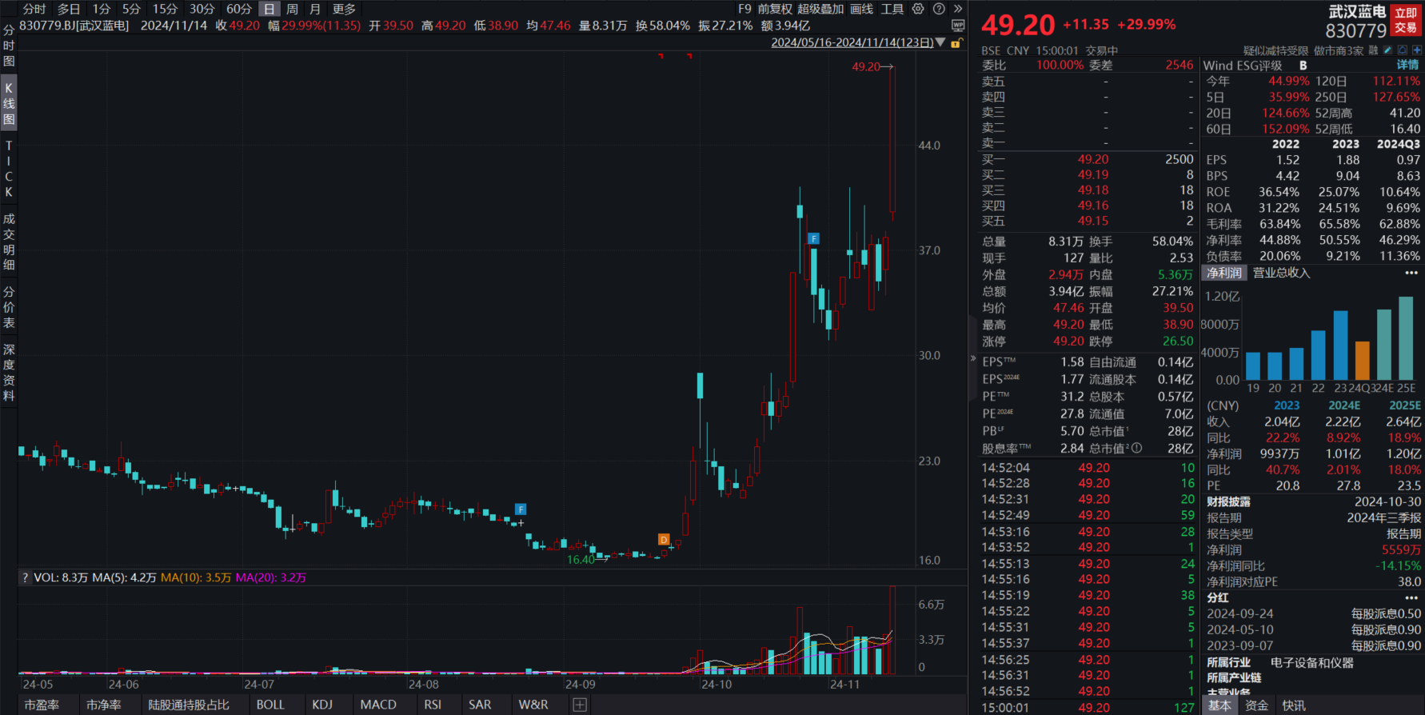Click the plus icon to add indicator
Viewport: 1425px width, 715px height.
coord(580,705)
